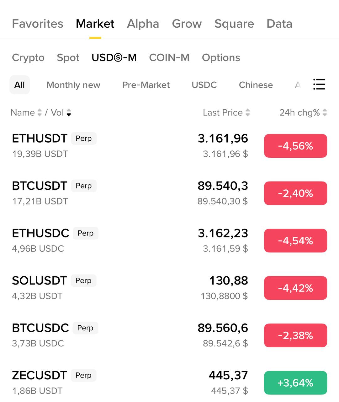The height and width of the screenshot is (402, 339).
Task: Click ETHUSDT -4,56% change button
Action: [x=295, y=146]
